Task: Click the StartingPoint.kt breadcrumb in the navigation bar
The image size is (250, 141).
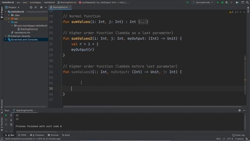Action: [x=67, y=2]
